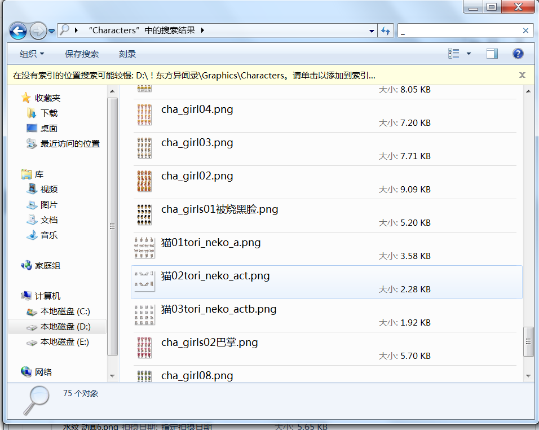This screenshot has width=539, height=430.
Task: Click the yellow index info bar message
Action: 194,76
